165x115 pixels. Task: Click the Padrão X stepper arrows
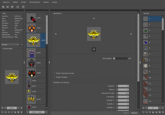(x=117, y=100)
